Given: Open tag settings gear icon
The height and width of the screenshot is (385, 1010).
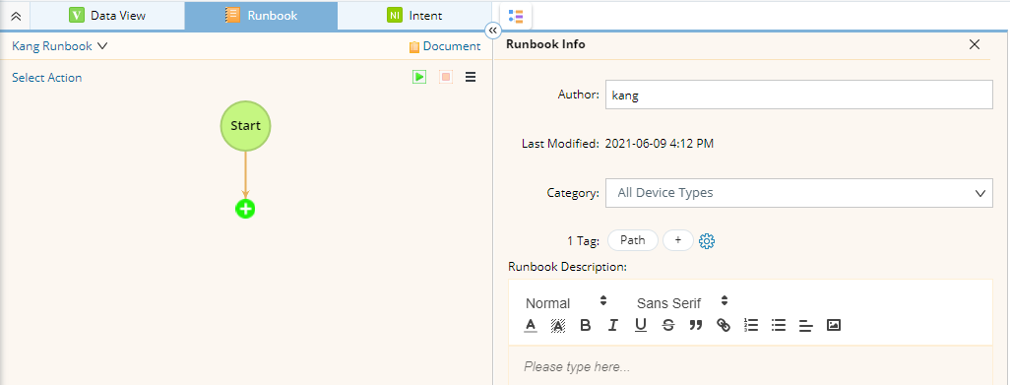Looking at the screenshot, I should [x=707, y=241].
